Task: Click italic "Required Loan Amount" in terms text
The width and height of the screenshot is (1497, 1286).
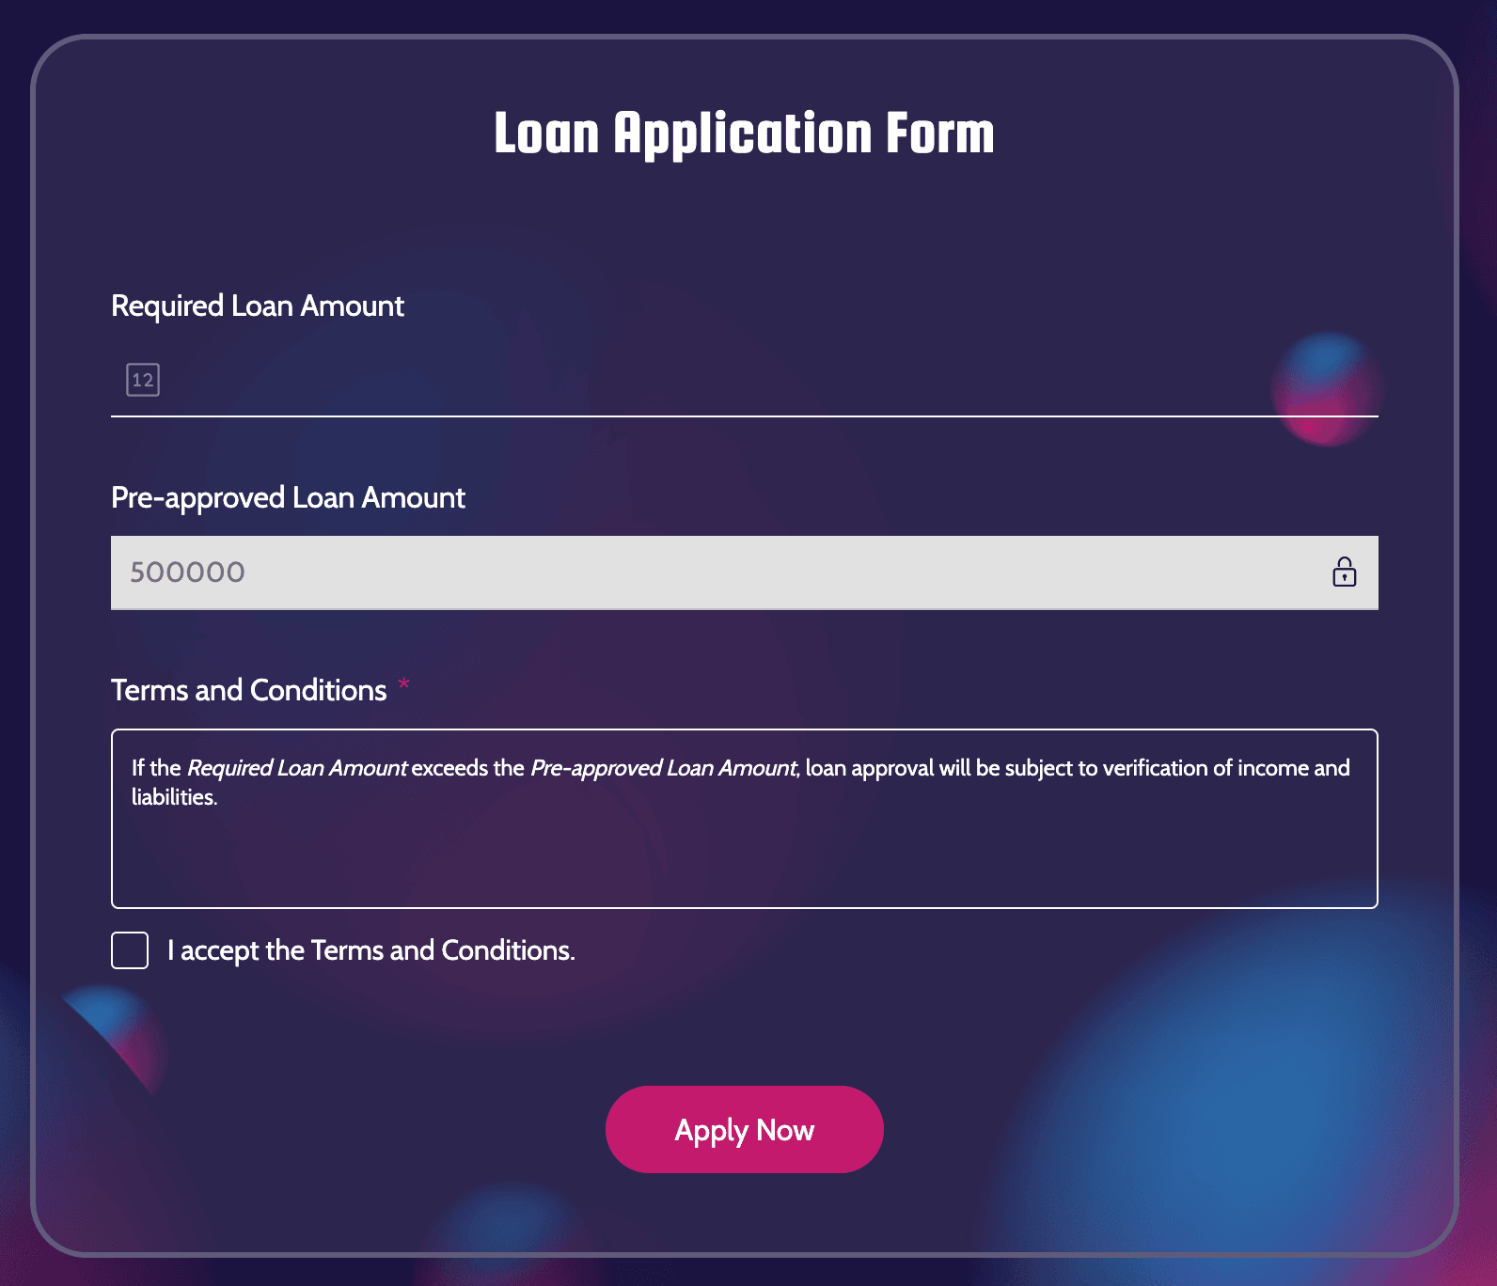Action: tap(297, 768)
